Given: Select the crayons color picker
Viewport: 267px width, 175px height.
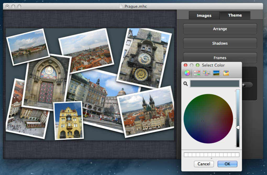Looking at the screenshot, I should [226, 73].
